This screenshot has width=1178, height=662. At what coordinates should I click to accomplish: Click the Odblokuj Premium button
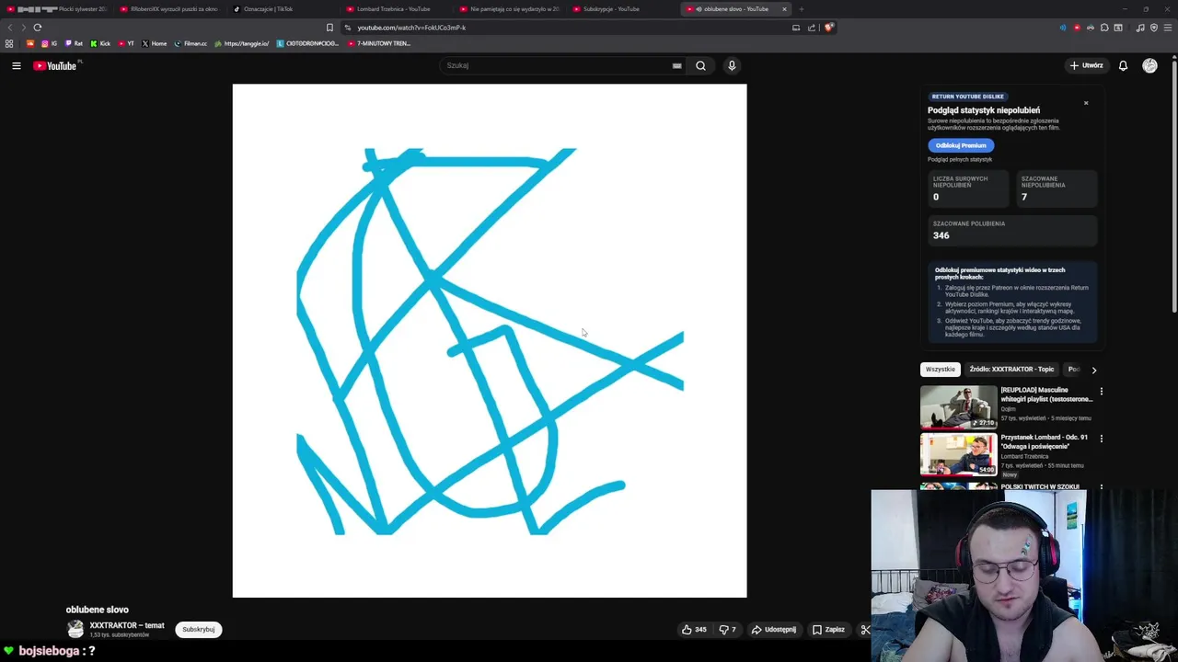pyautogui.click(x=961, y=145)
